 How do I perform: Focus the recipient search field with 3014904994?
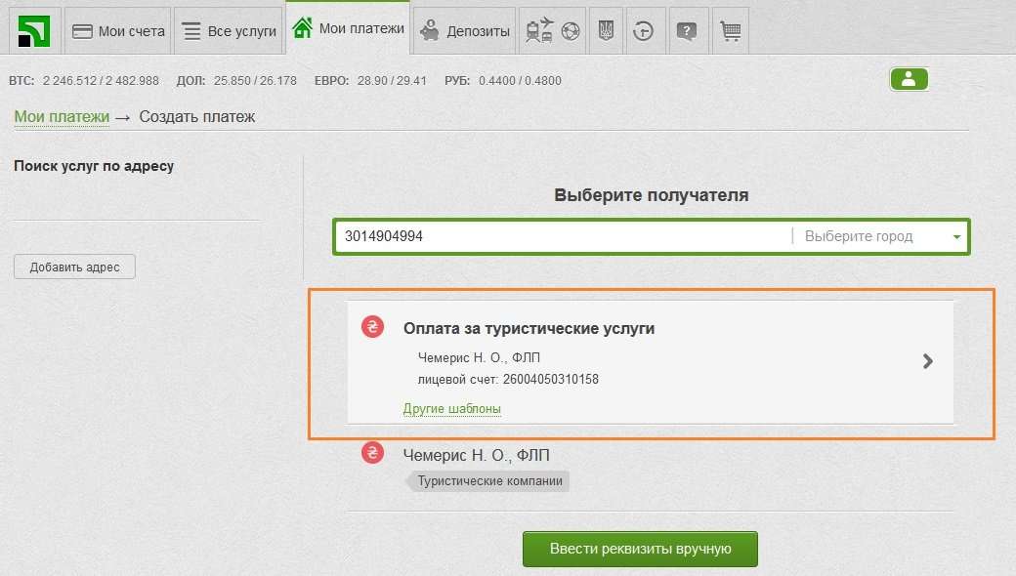coord(563,236)
